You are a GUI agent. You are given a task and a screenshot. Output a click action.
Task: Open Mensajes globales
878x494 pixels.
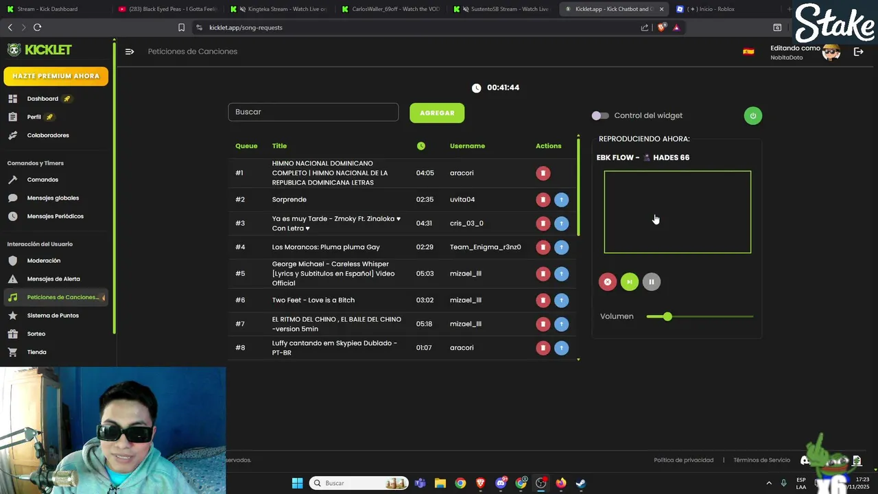53,198
